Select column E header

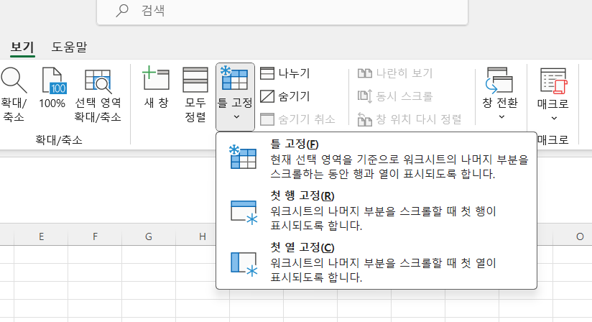(41, 236)
